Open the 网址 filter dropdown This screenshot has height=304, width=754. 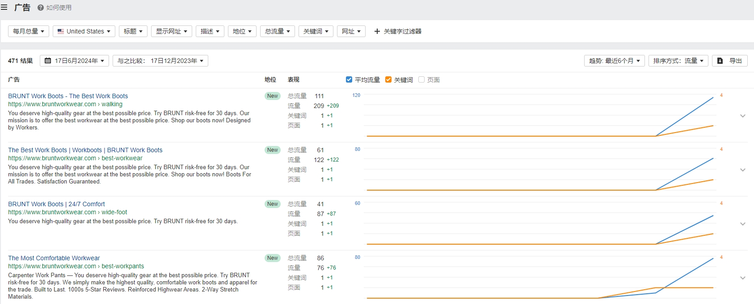(351, 31)
